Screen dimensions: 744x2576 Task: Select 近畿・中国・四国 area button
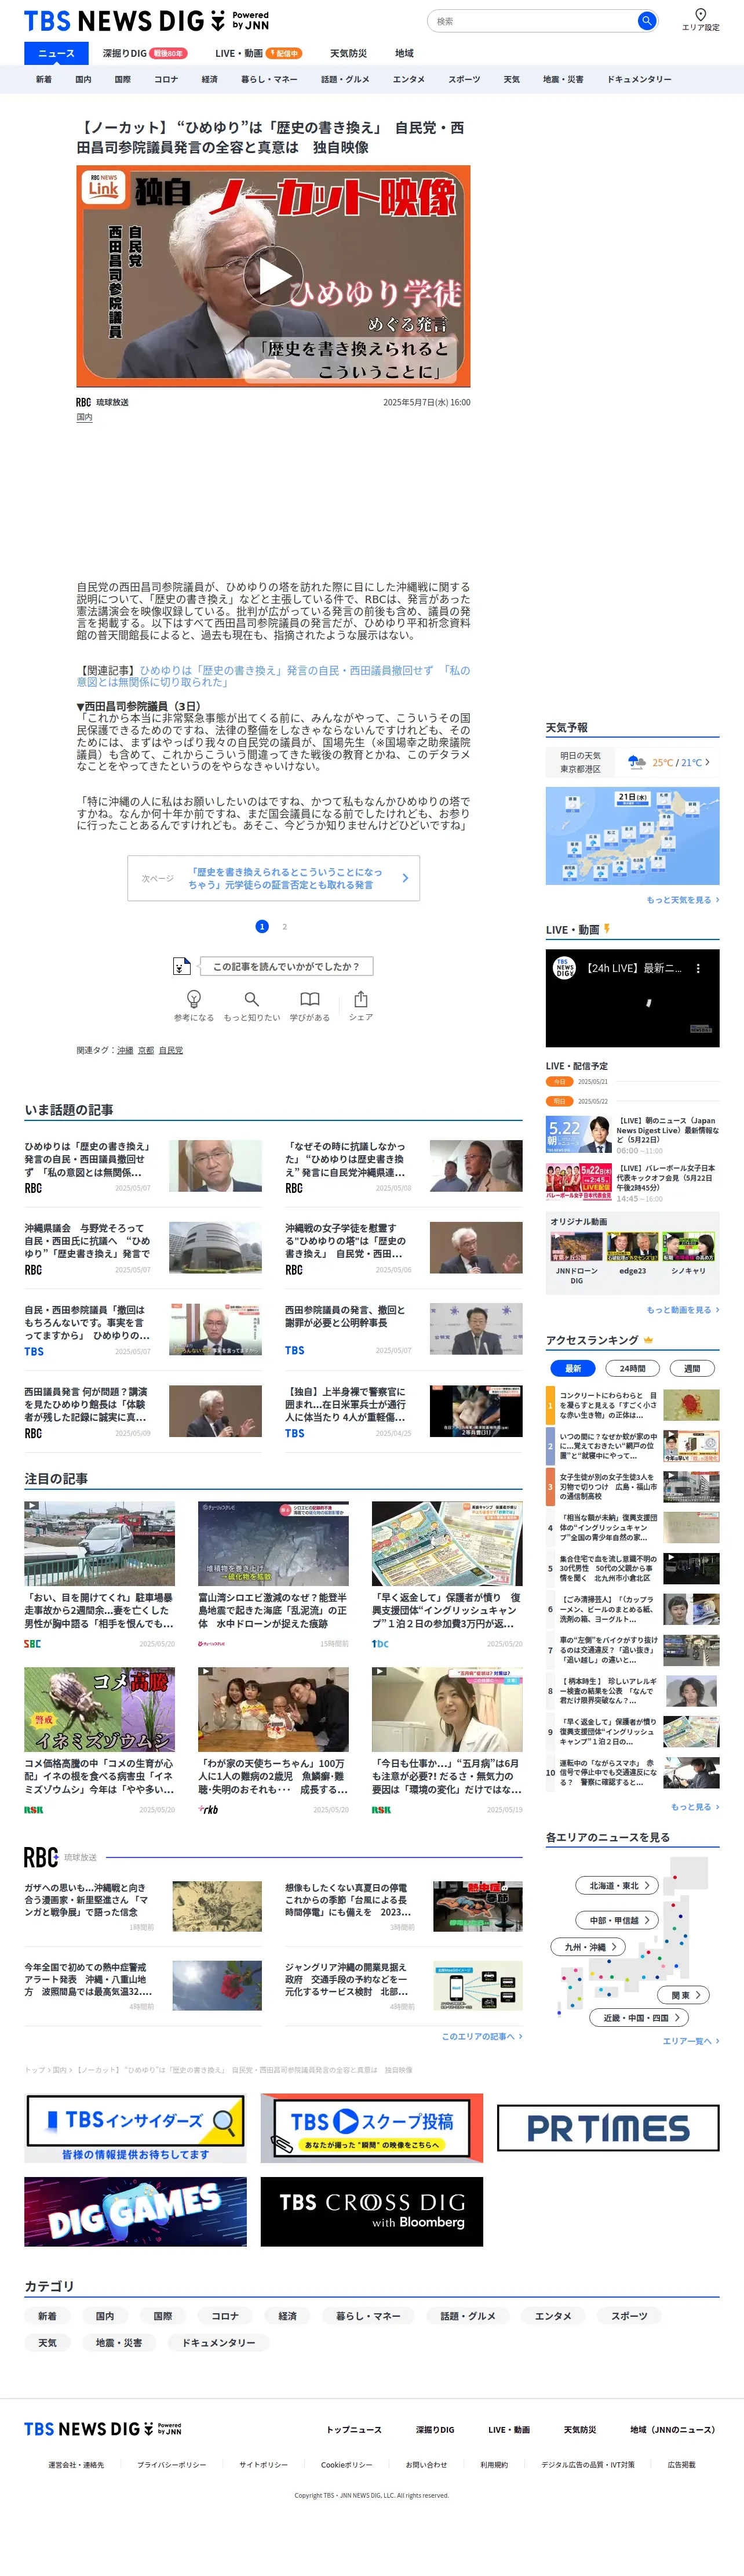tap(639, 2018)
